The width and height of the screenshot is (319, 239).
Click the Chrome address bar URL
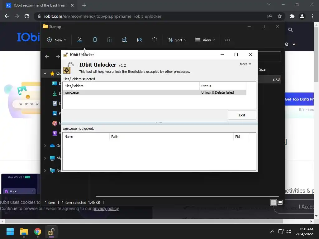(x=103, y=16)
